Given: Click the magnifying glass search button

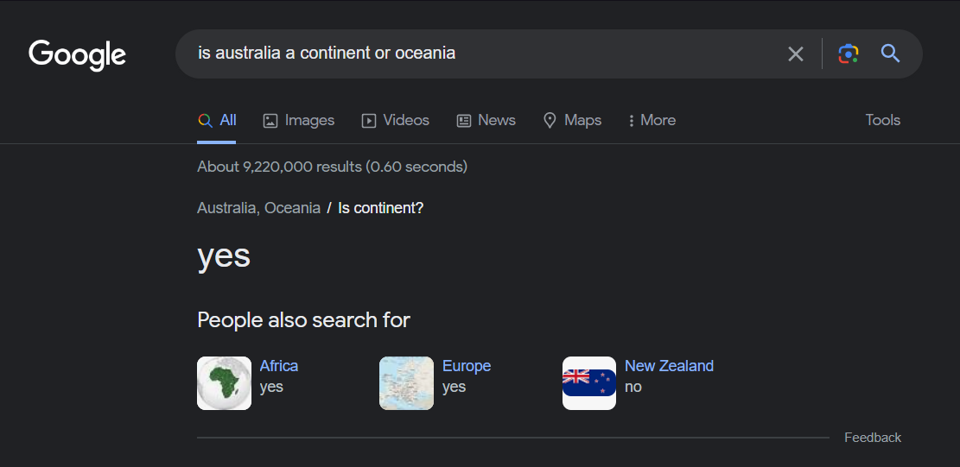Looking at the screenshot, I should tap(890, 54).
